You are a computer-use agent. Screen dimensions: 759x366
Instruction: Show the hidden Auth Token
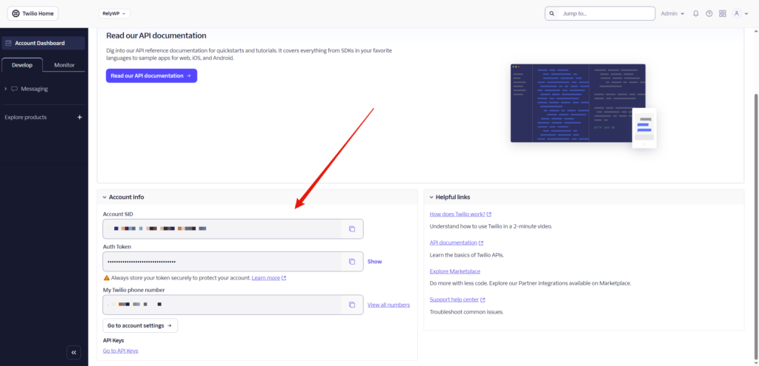click(374, 261)
